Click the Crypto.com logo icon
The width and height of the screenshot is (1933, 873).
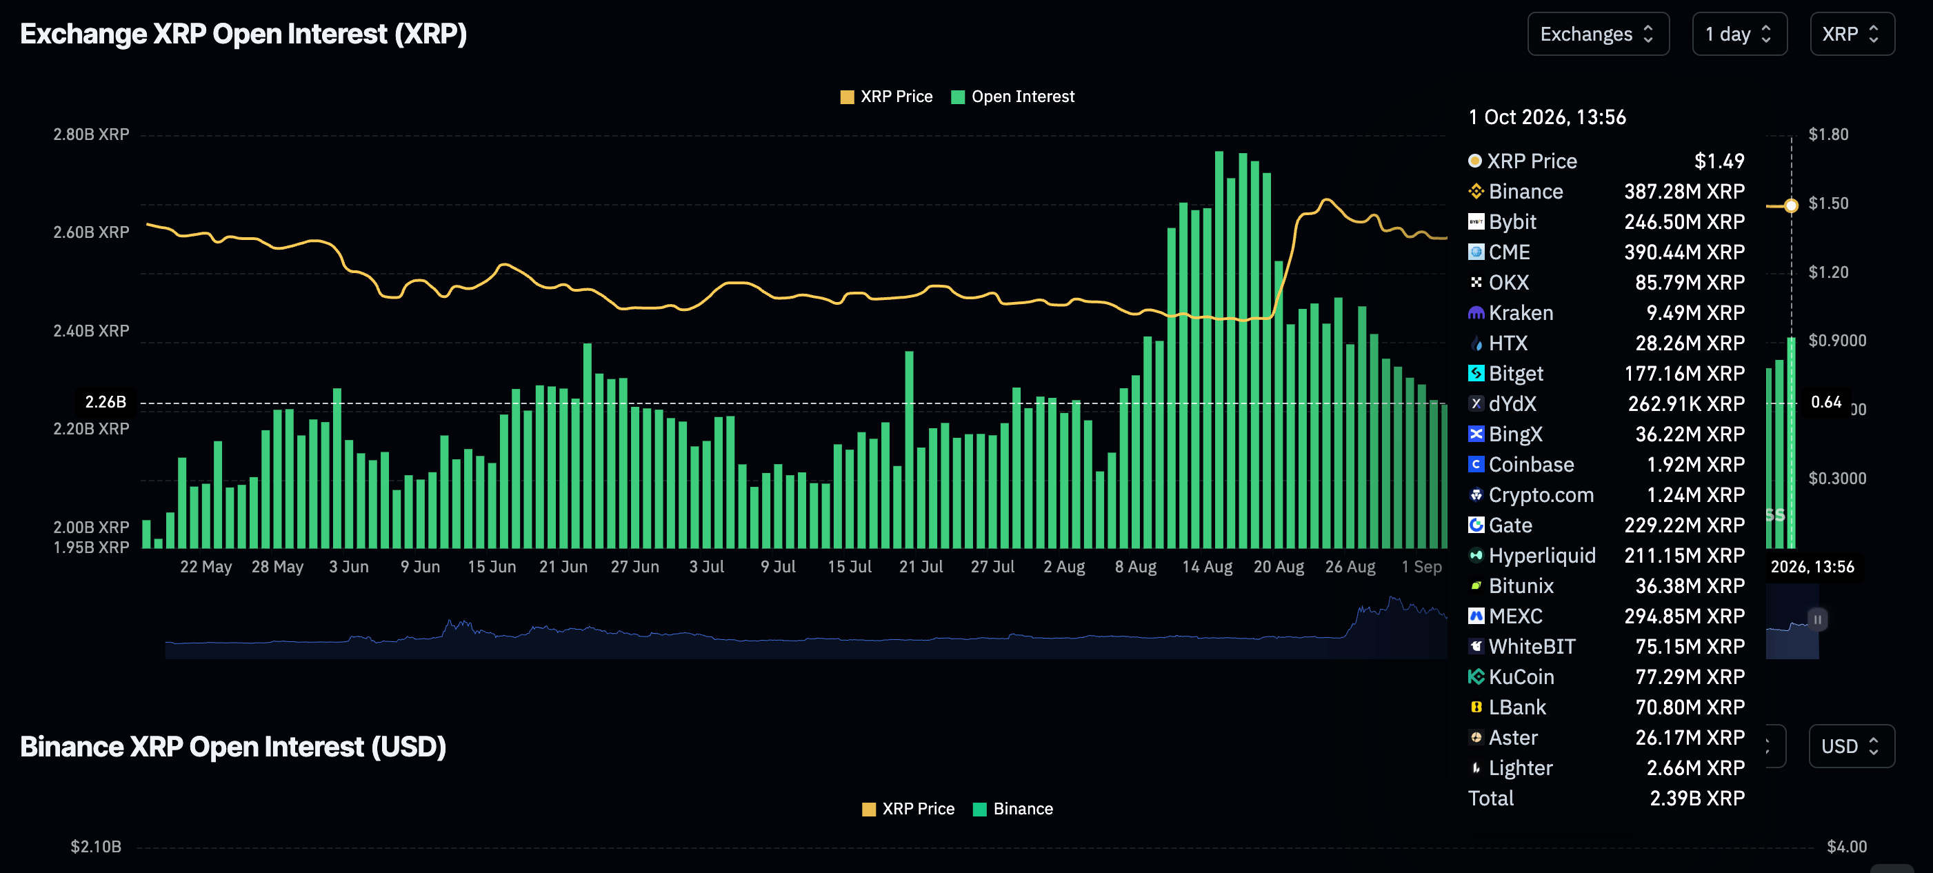point(1475,494)
